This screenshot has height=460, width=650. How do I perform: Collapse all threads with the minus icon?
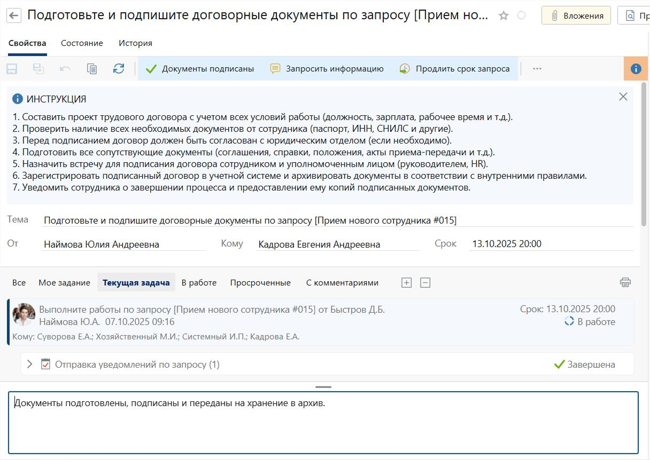coord(425,283)
